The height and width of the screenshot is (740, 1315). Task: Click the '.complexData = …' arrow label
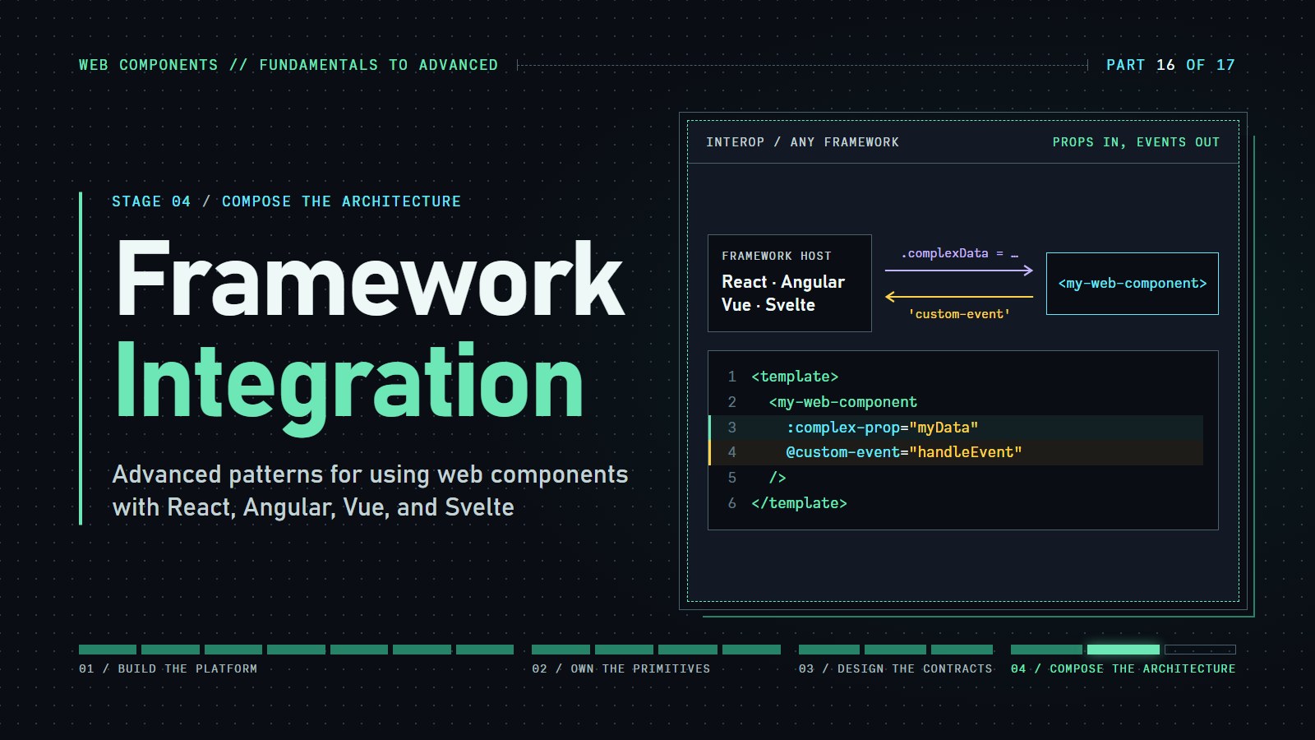(x=959, y=253)
